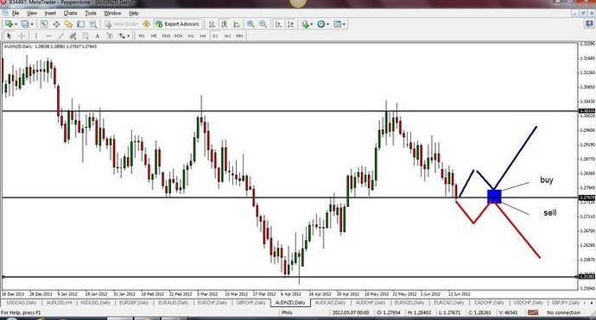Expand the Profiles dropdown arrow
This screenshot has height=320, width=596.
[x=32, y=24]
